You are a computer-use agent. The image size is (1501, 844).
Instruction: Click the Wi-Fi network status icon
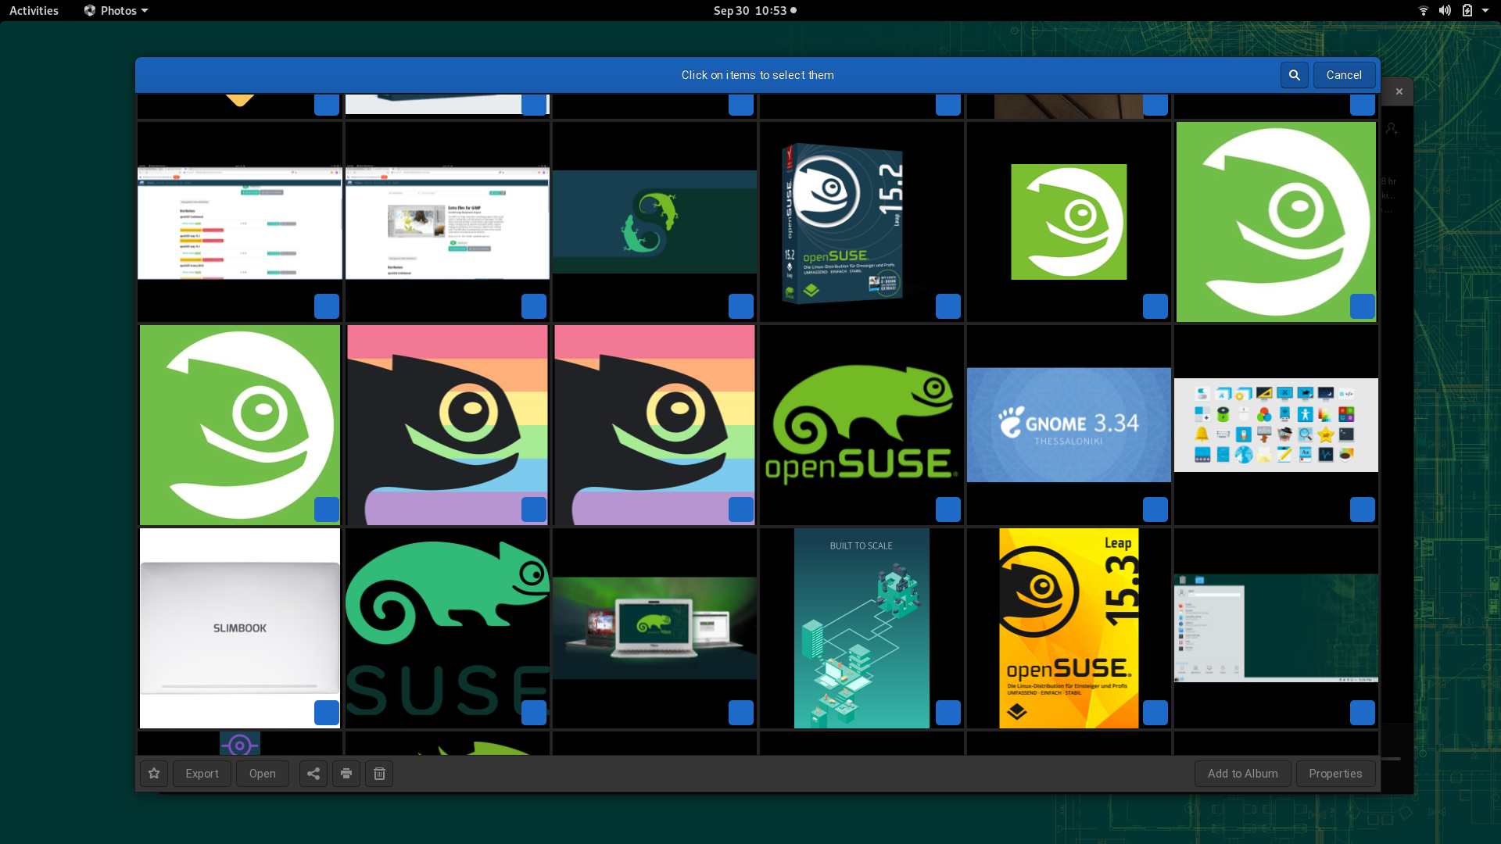pos(1424,10)
